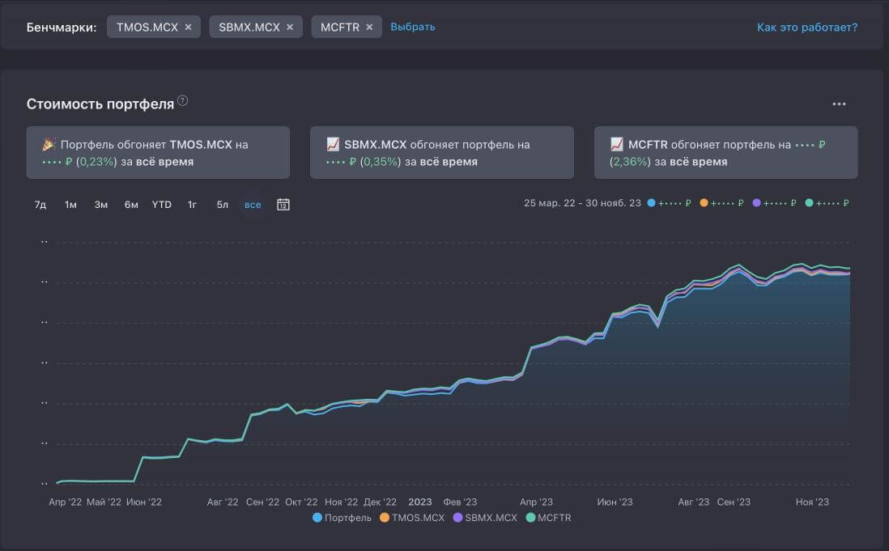Select the YTD time range
889x551 pixels.
pyautogui.click(x=162, y=205)
